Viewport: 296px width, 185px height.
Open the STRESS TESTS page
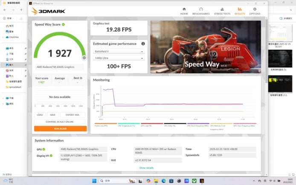(222, 11)
